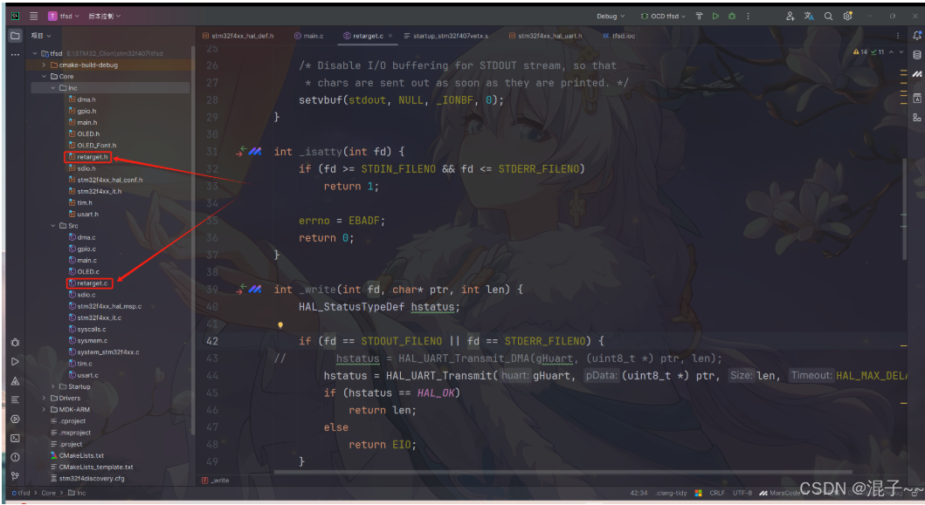Image resolution: width=925 pixels, height=505 pixels.
Task: Click the MarsCode gutter icon beside _isatty
Action: pyautogui.click(x=255, y=152)
